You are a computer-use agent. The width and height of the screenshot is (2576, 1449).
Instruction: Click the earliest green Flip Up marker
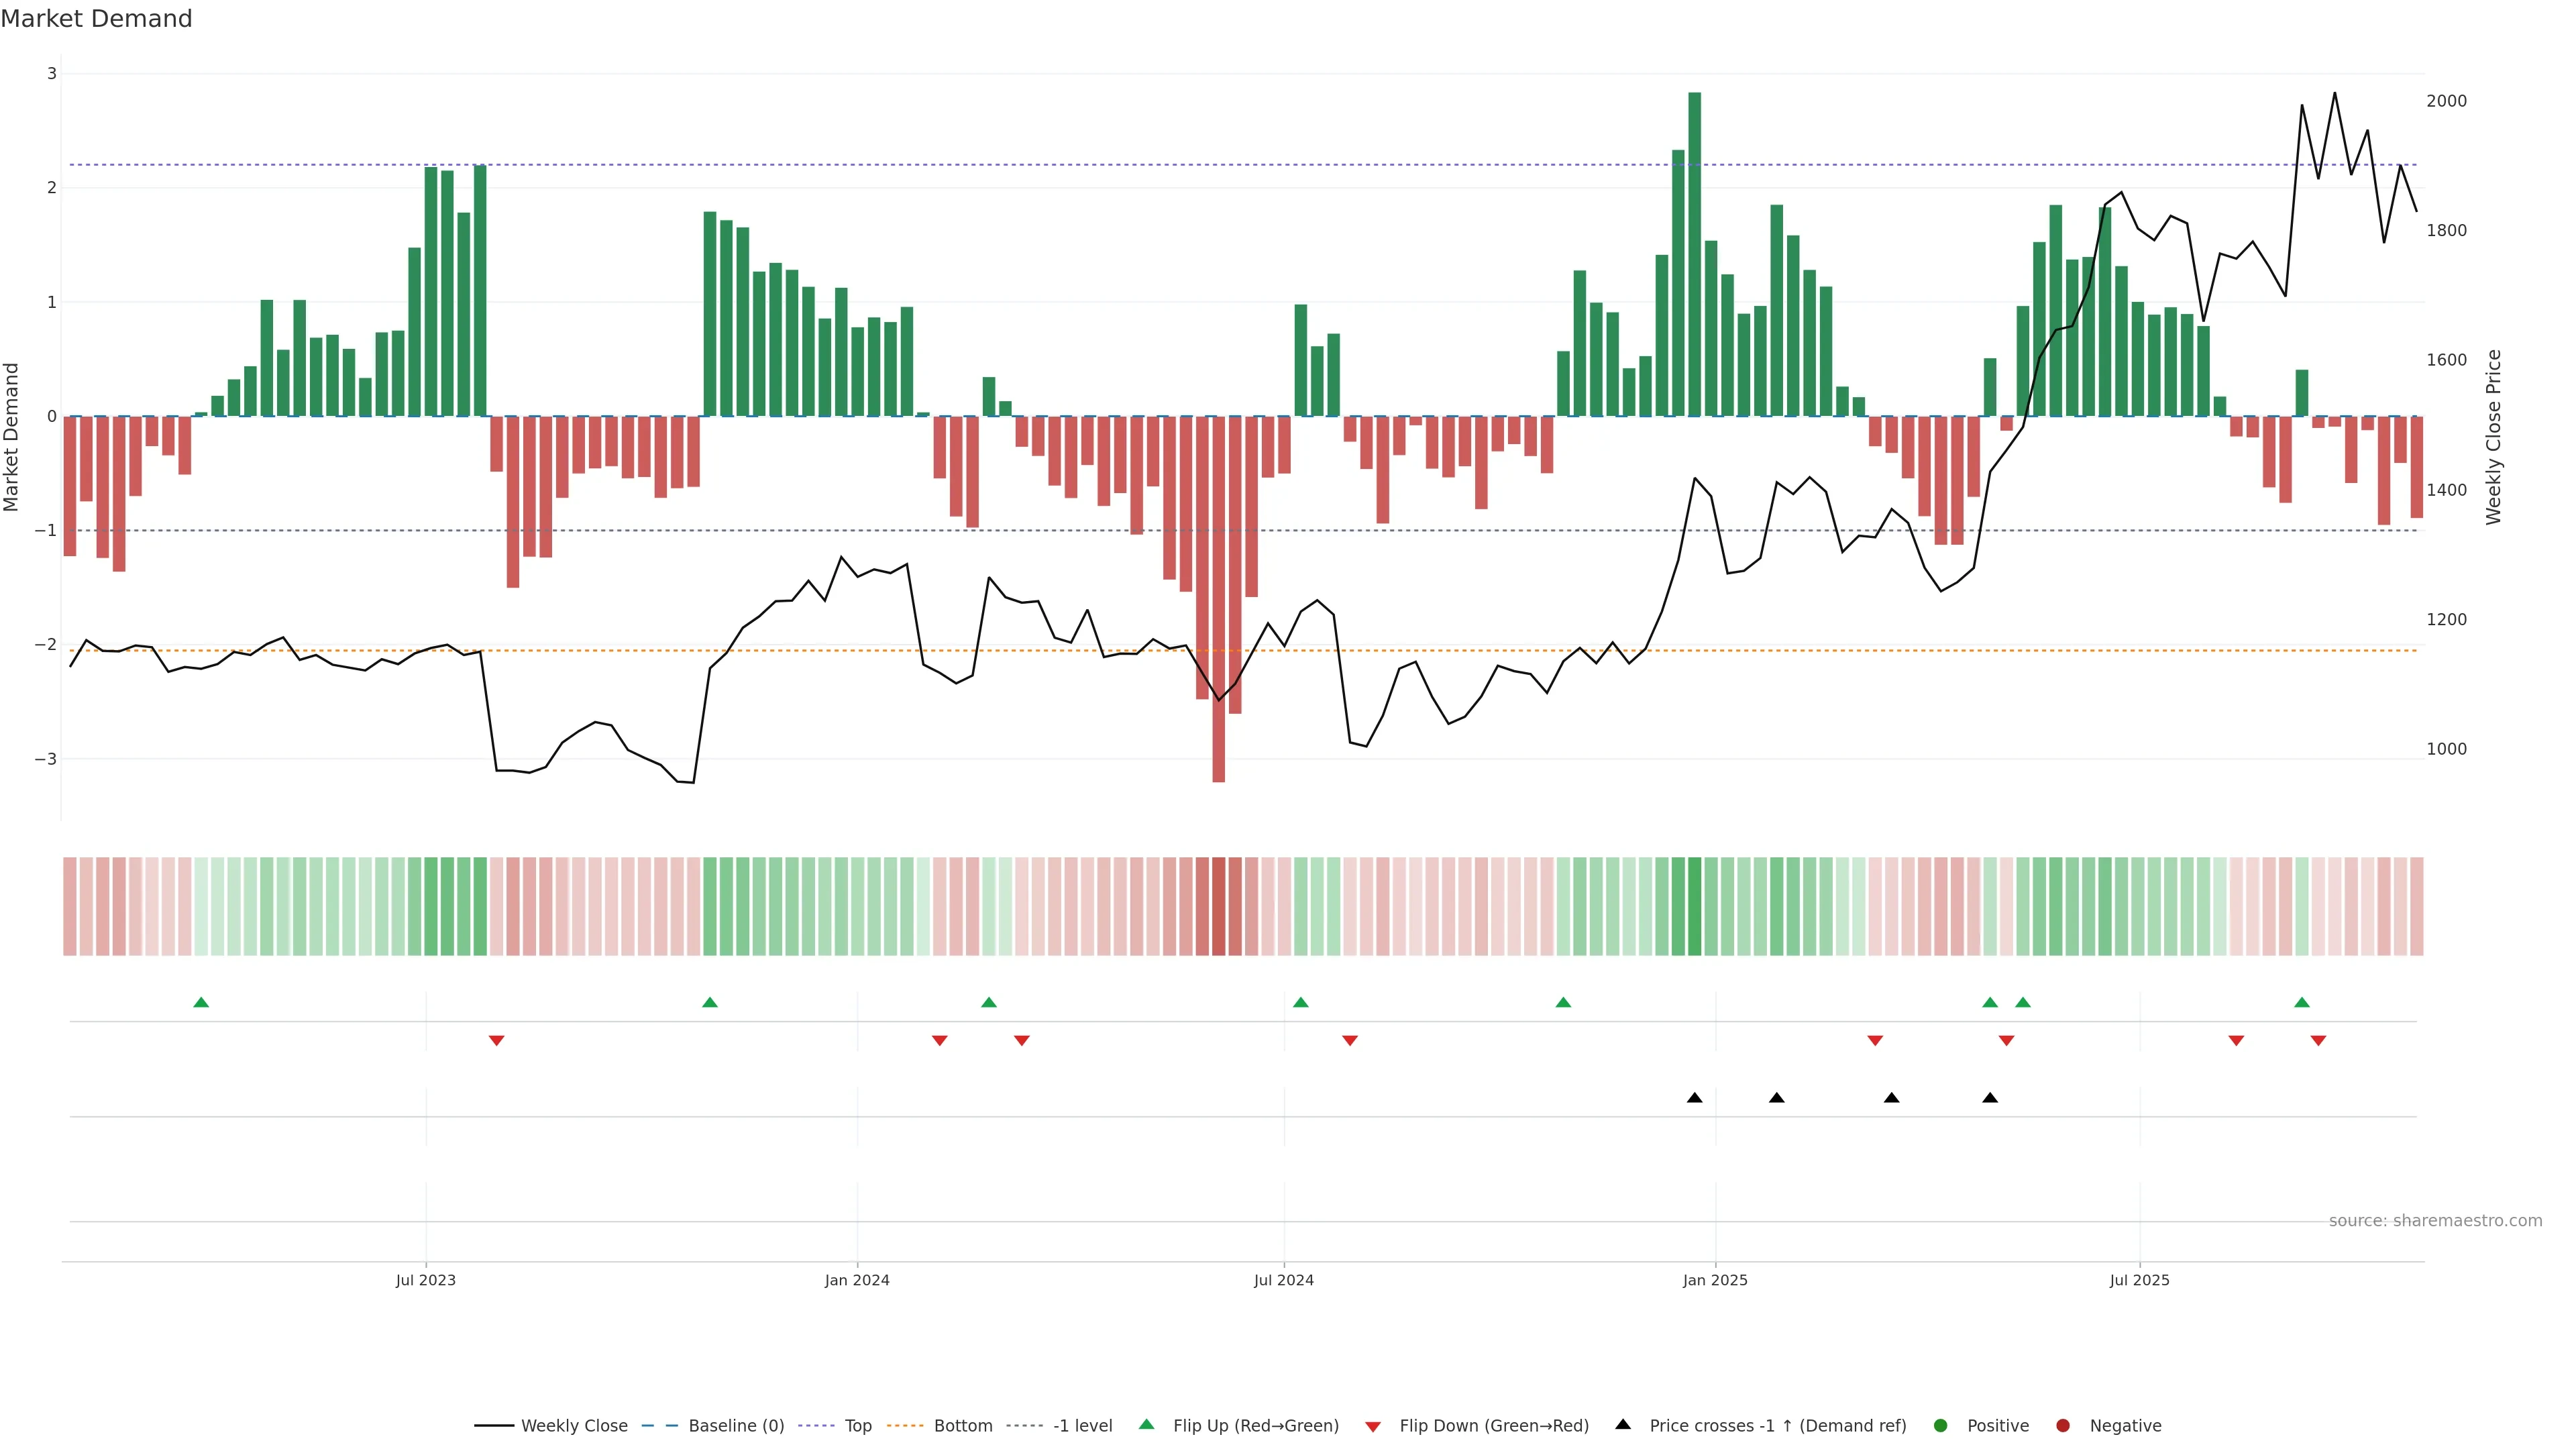pos(201,1003)
